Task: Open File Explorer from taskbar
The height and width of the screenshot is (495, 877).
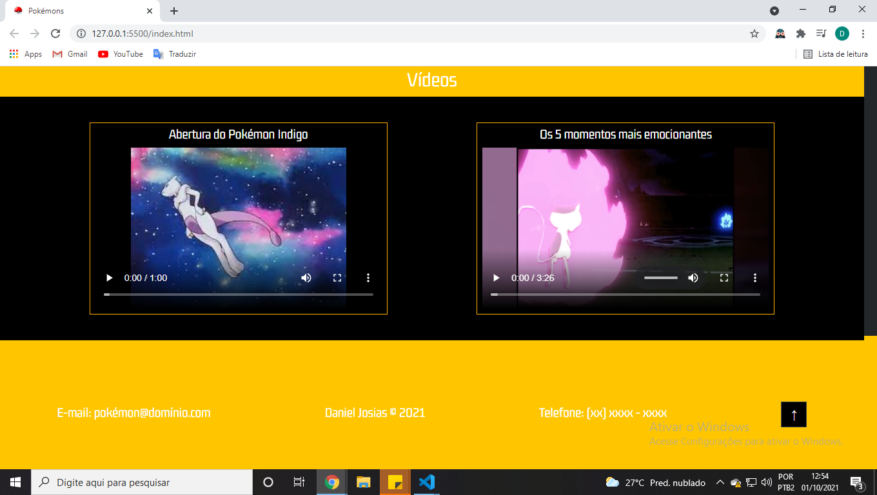Action: point(364,482)
